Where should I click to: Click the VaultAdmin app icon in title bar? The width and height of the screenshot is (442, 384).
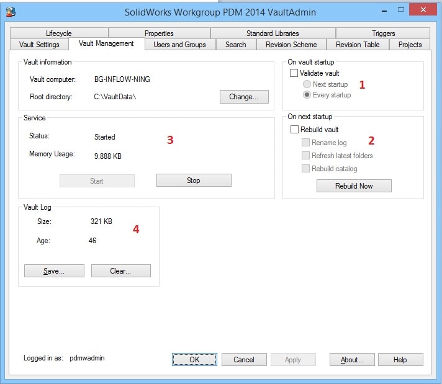11,11
